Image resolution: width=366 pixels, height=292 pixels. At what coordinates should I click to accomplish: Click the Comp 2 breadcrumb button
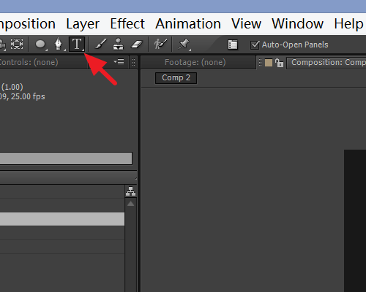pos(176,78)
